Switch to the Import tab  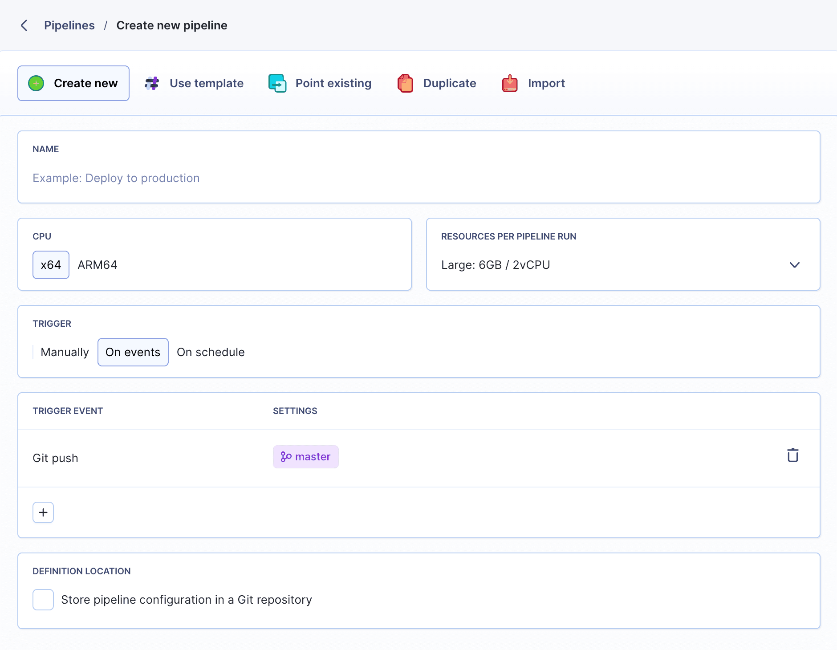[x=546, y=83]
